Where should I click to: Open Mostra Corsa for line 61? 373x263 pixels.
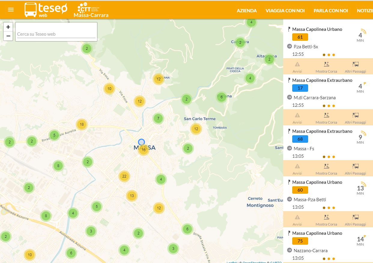click(326, 67)
